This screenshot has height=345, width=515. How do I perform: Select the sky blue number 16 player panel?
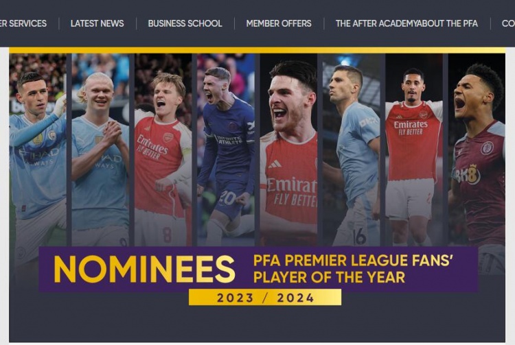pos(351,150)
